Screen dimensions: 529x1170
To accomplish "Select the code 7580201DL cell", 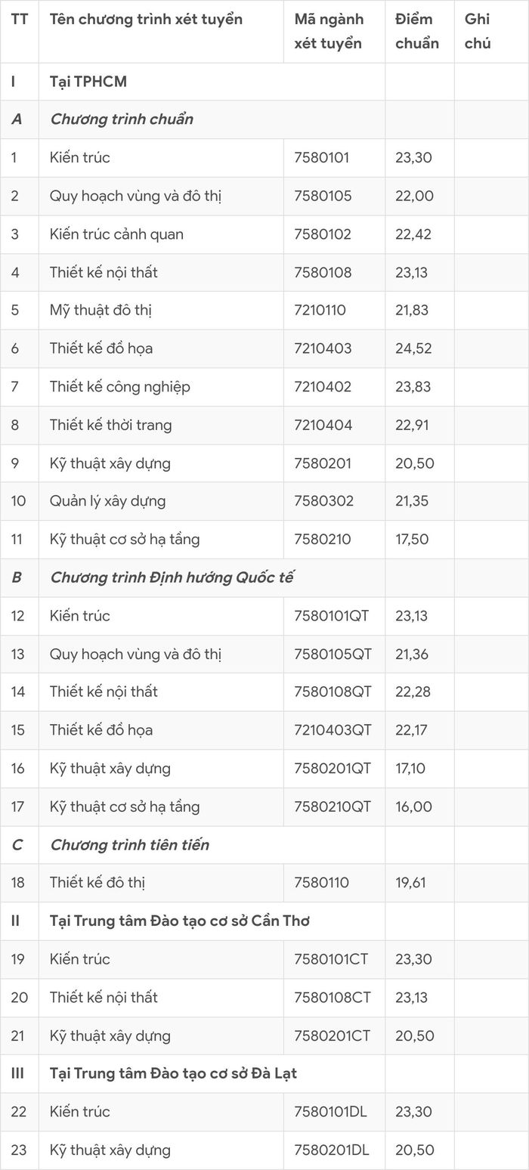I will pos(333,1150).
